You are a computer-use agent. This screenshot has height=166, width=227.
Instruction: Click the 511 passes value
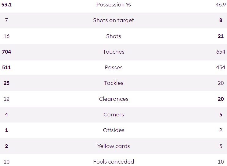pos(6,67)
